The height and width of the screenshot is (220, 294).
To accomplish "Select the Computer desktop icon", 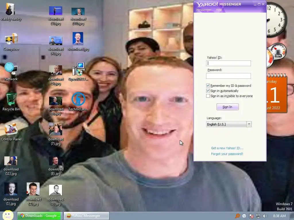I will 11,42.
